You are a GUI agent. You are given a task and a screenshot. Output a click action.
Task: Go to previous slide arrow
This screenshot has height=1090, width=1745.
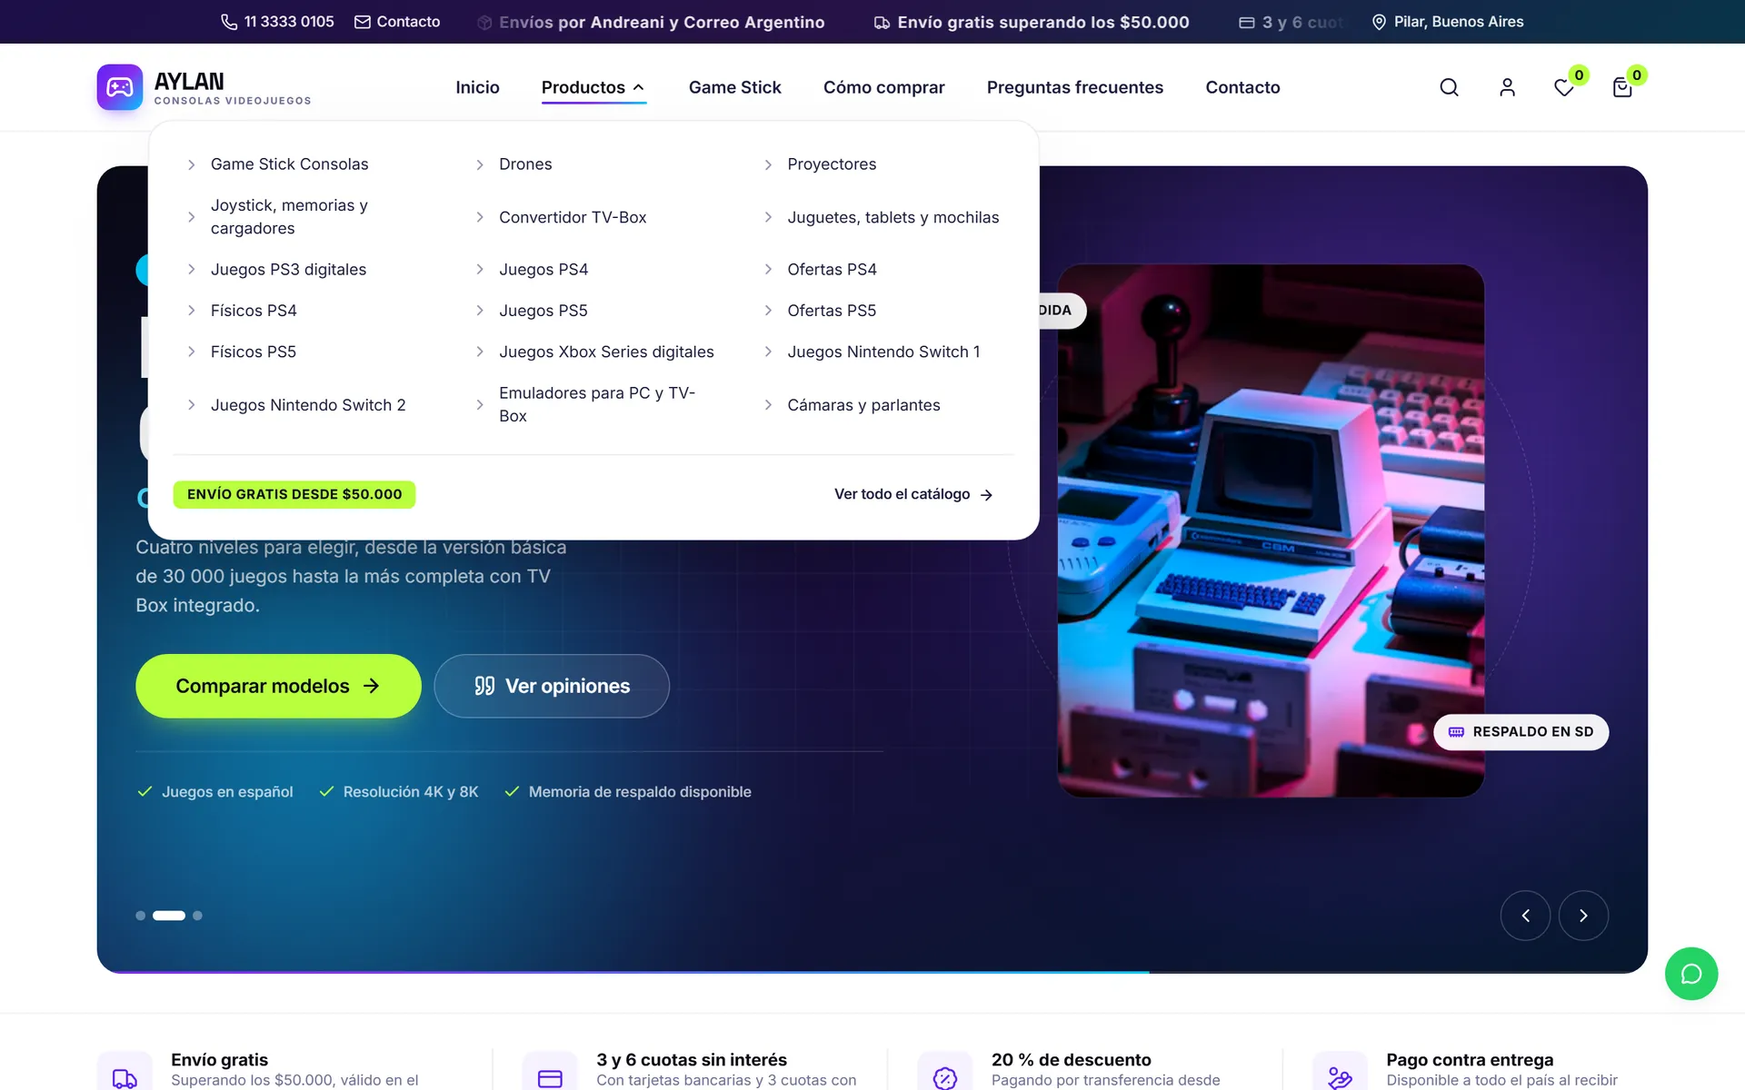1525,916
